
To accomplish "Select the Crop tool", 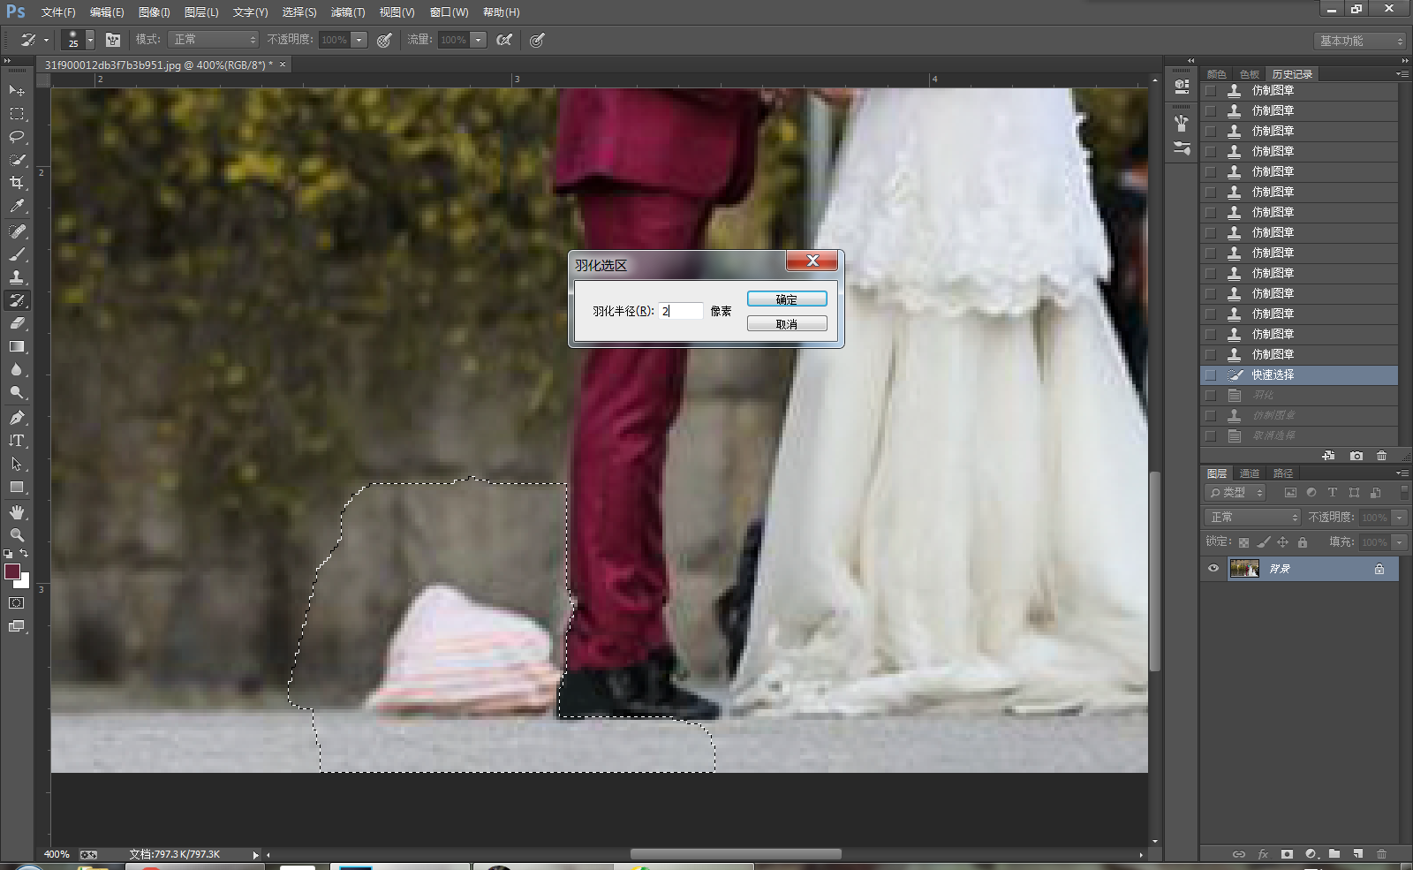I will 17,183.
